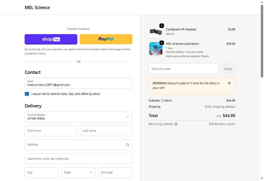
Task: Pay with the Shop Pay express button
Action: [x=51, y=39]
